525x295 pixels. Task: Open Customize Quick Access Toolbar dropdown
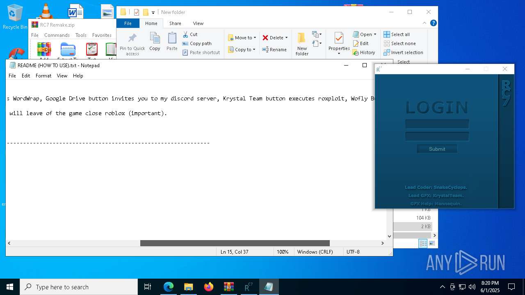[153, 13]
